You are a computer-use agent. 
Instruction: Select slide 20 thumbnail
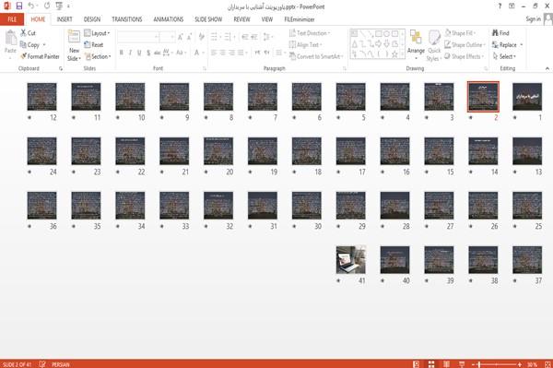[x=218, y=151]
